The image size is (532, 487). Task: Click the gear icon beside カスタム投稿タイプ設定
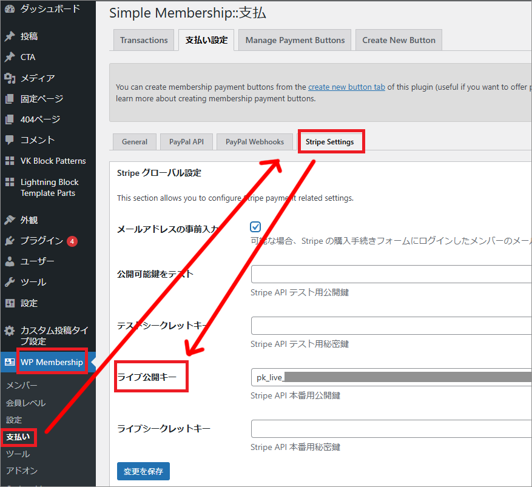coord(10,331)
